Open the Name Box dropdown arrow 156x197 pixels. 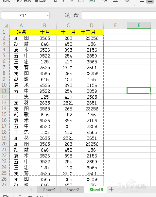click(x=48, y=16)
